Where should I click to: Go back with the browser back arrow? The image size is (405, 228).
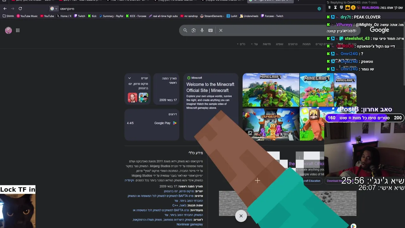click(x=5, y=9)
